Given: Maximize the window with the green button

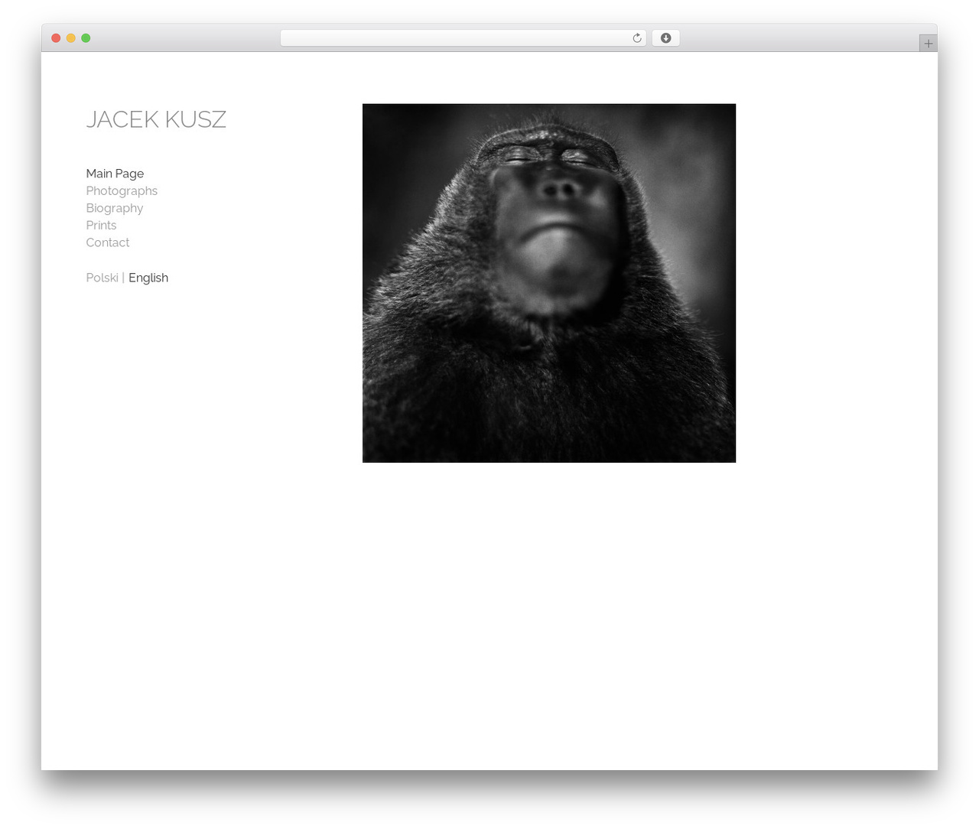Looking at the screenshot, I should click(x=86, y=38).
